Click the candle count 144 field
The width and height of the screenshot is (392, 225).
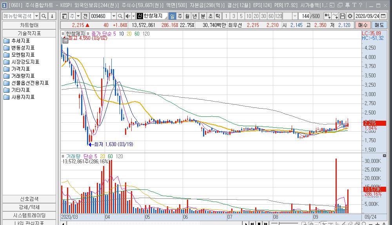click(305, 16)
